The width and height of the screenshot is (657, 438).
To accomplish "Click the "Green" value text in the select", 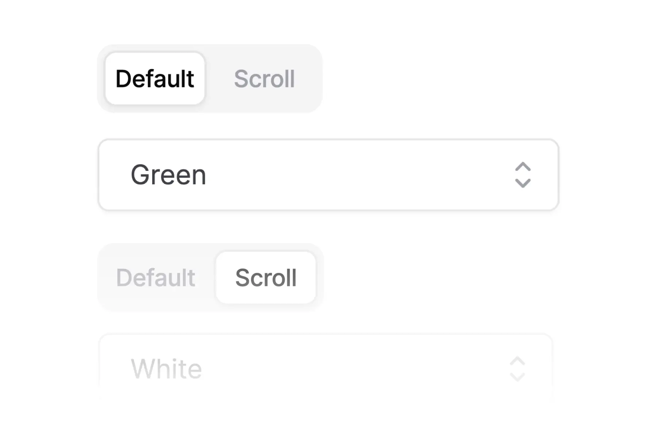I will [x=169, y=175].
